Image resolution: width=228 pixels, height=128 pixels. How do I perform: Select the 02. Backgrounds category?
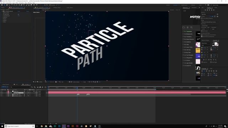pos(188,34)
